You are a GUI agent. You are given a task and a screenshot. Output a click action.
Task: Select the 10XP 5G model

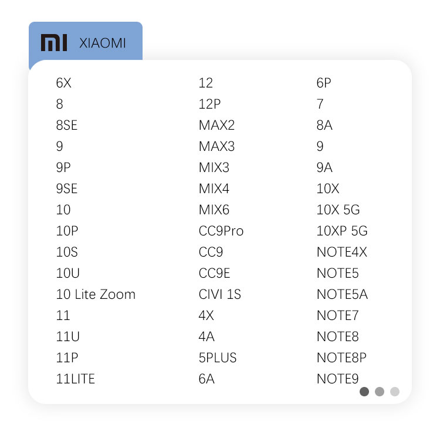pyautogui.click(x=341, y=231)
